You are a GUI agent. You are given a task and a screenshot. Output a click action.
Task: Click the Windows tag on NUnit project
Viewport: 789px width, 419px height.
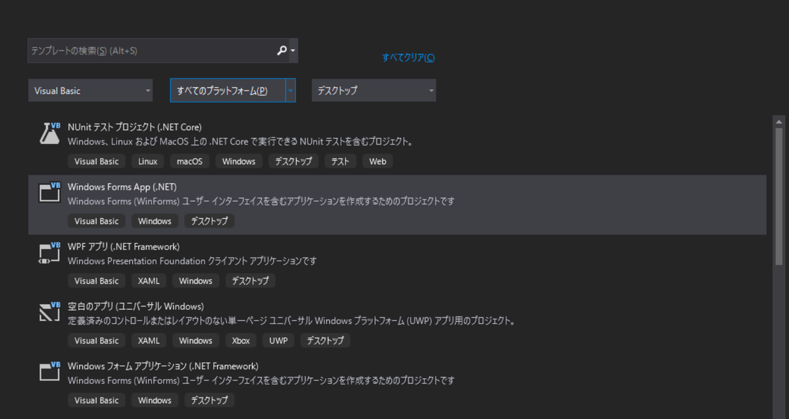[x=239, y=161]
